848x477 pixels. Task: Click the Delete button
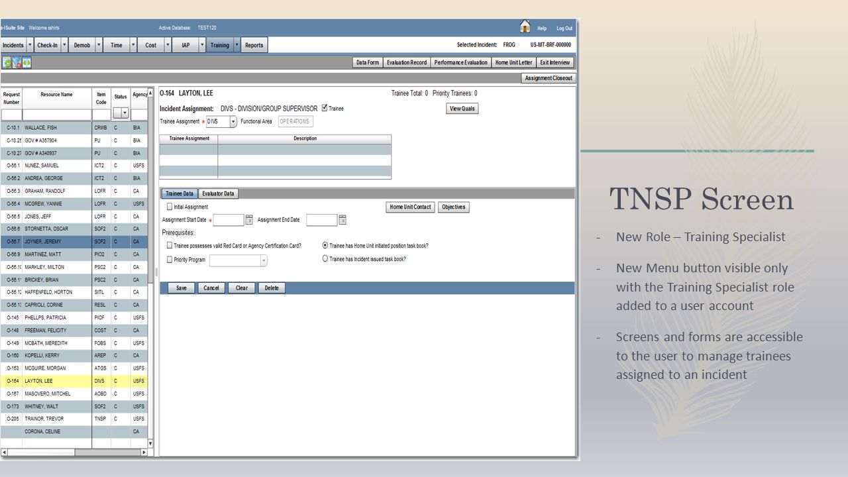(x=272, y=288)
